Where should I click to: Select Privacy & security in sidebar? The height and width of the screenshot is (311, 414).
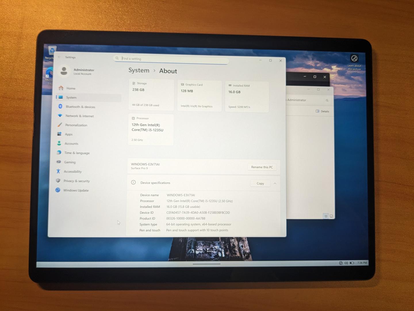(x=76, y=181)
